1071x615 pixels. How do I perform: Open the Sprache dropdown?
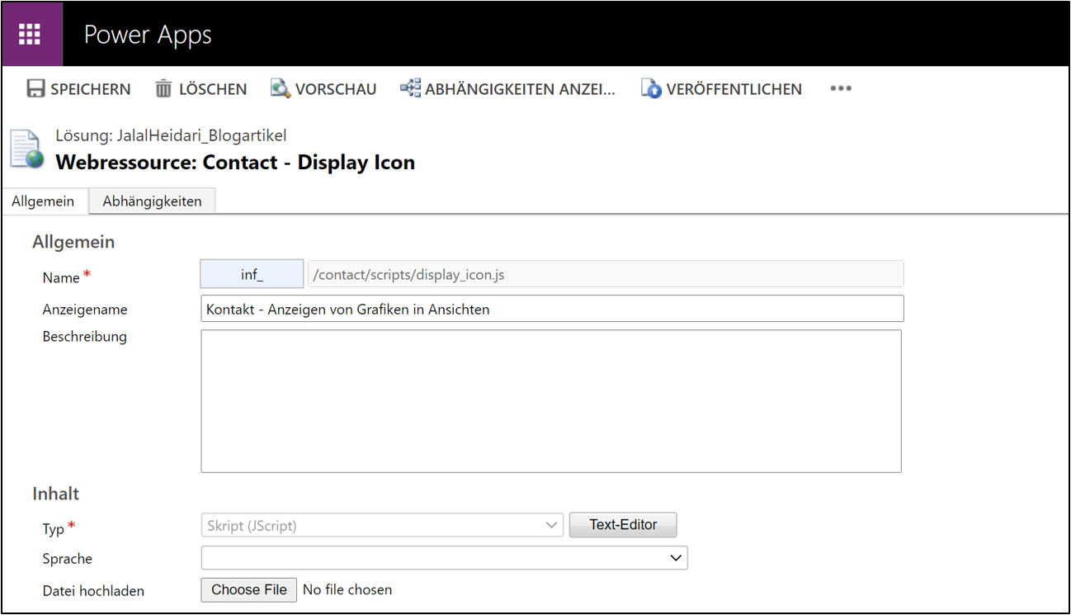click(x=444, y=558)
